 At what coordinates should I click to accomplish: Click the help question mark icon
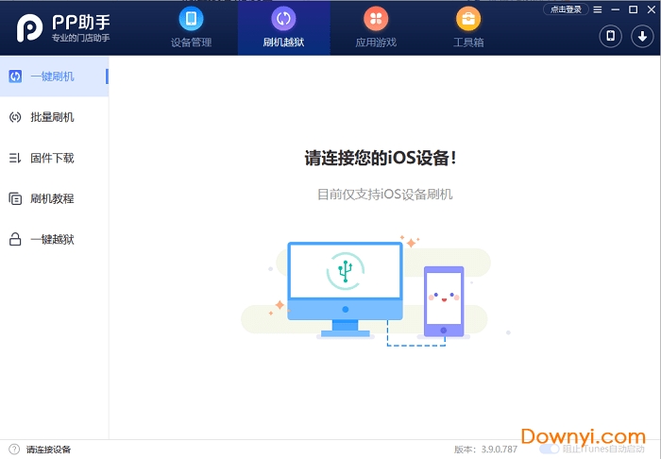click(14, 450)
